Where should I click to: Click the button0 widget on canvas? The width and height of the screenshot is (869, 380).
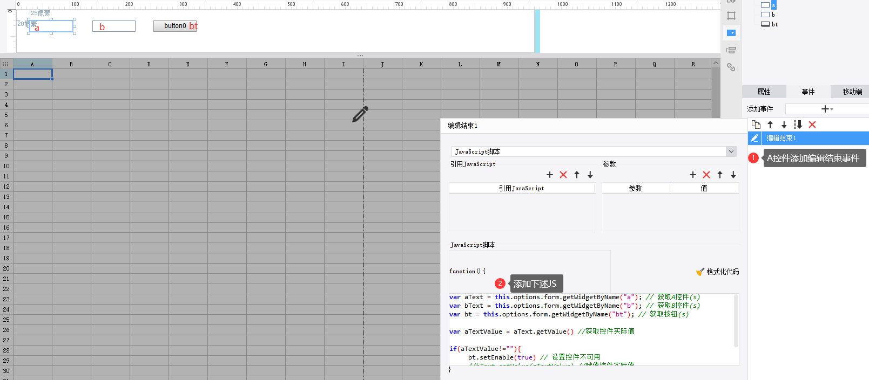(x=175, y=26)
